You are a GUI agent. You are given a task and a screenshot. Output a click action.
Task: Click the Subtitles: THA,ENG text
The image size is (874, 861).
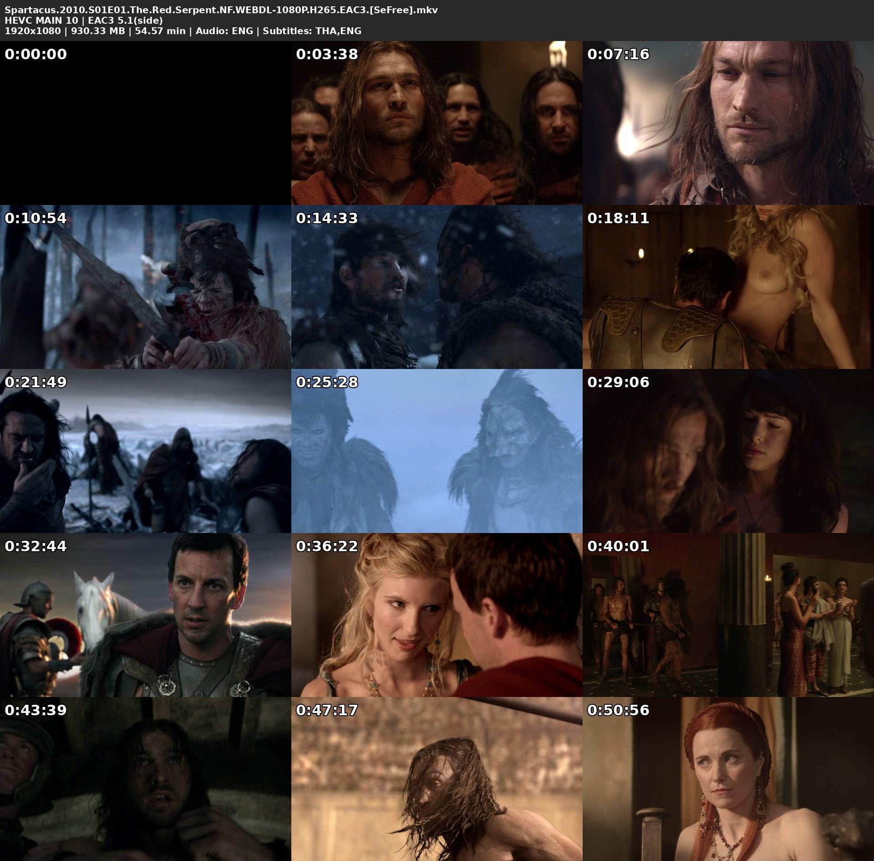(312, 31)
